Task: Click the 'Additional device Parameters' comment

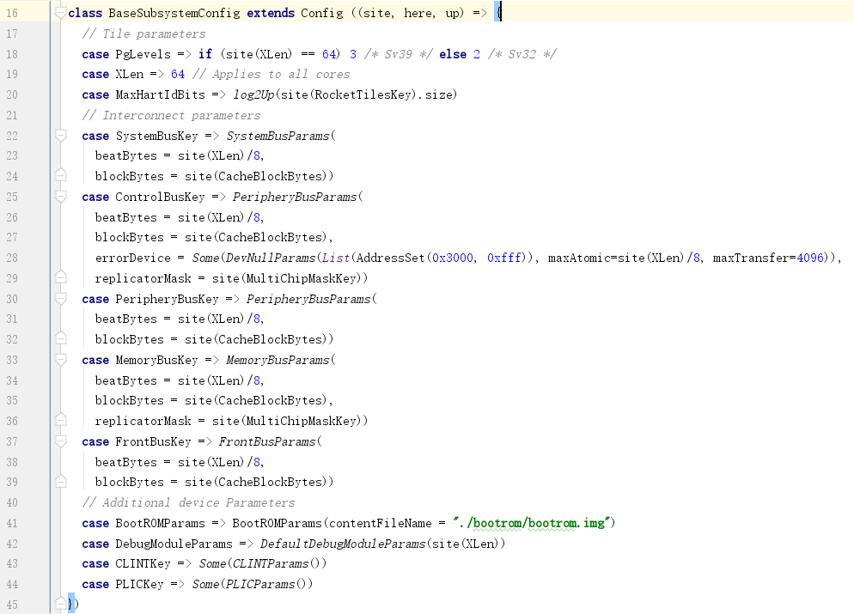Action: (x=188, y=503)
